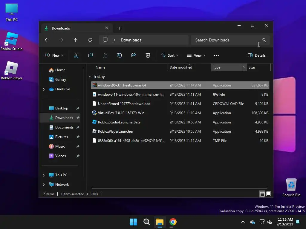The width and height of the screenshot is (306, 229).
Task: Click the Paste clipboard icon
Action: tap(105, 55)
